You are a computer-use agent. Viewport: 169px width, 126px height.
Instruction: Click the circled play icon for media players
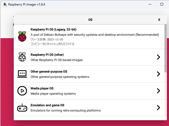coord(22,91)
